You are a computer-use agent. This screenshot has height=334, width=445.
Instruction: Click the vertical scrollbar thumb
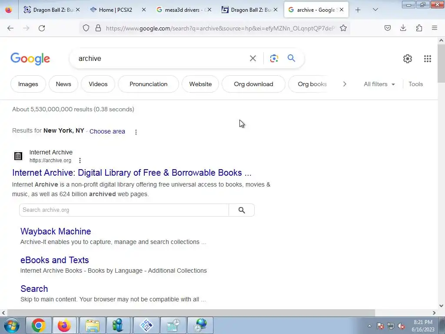click(441, 63)
